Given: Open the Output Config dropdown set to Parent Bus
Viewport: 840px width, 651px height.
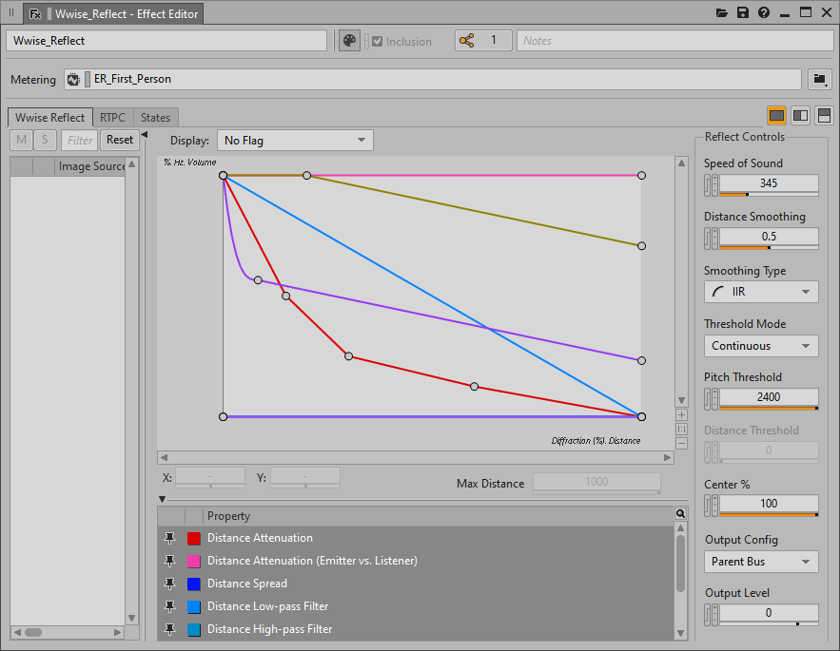Looking at the screenshot, I should (x=761, y=562).
